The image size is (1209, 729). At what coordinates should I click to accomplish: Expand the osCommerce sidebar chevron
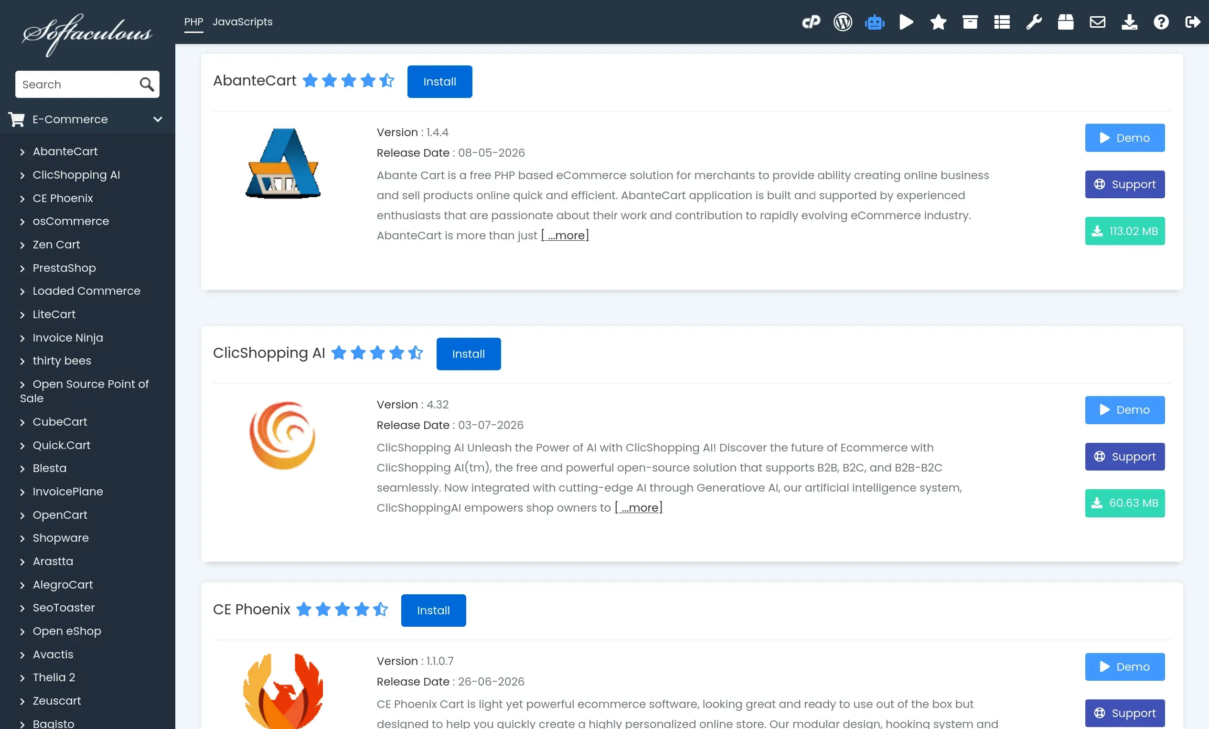tap(22, 222)
